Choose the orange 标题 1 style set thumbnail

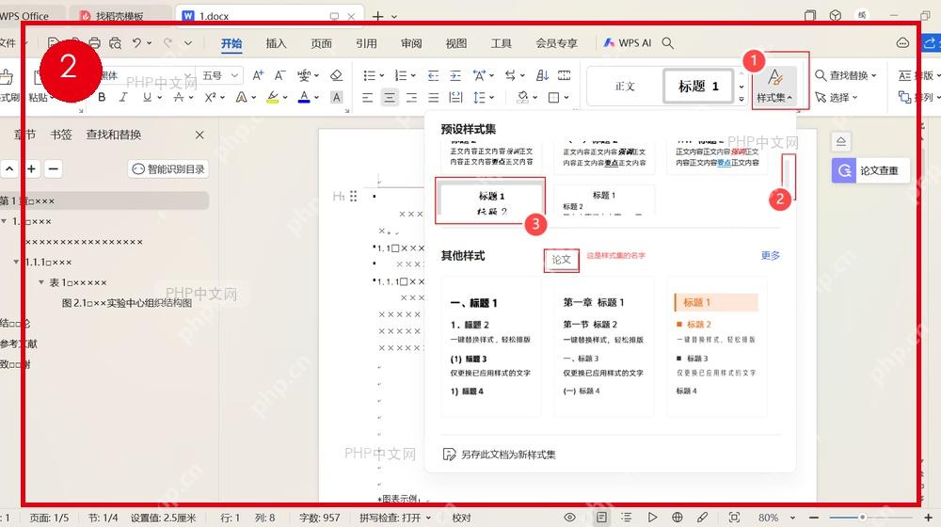[x=716, y=345]
